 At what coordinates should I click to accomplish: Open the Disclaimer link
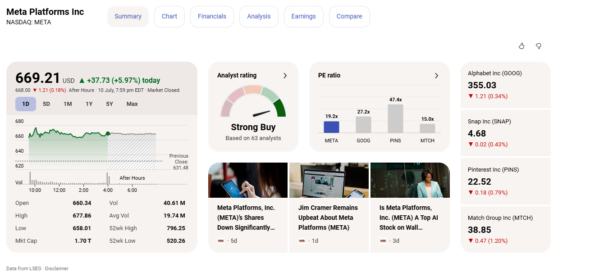(x=57, y=268)
